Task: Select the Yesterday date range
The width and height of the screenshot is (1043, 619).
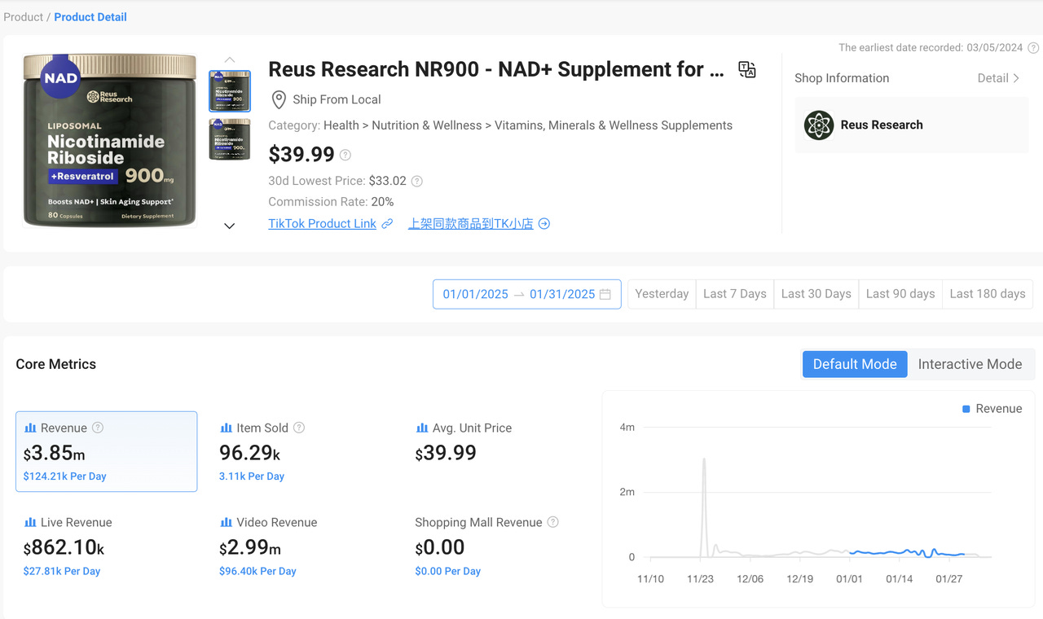Action: 662,294
